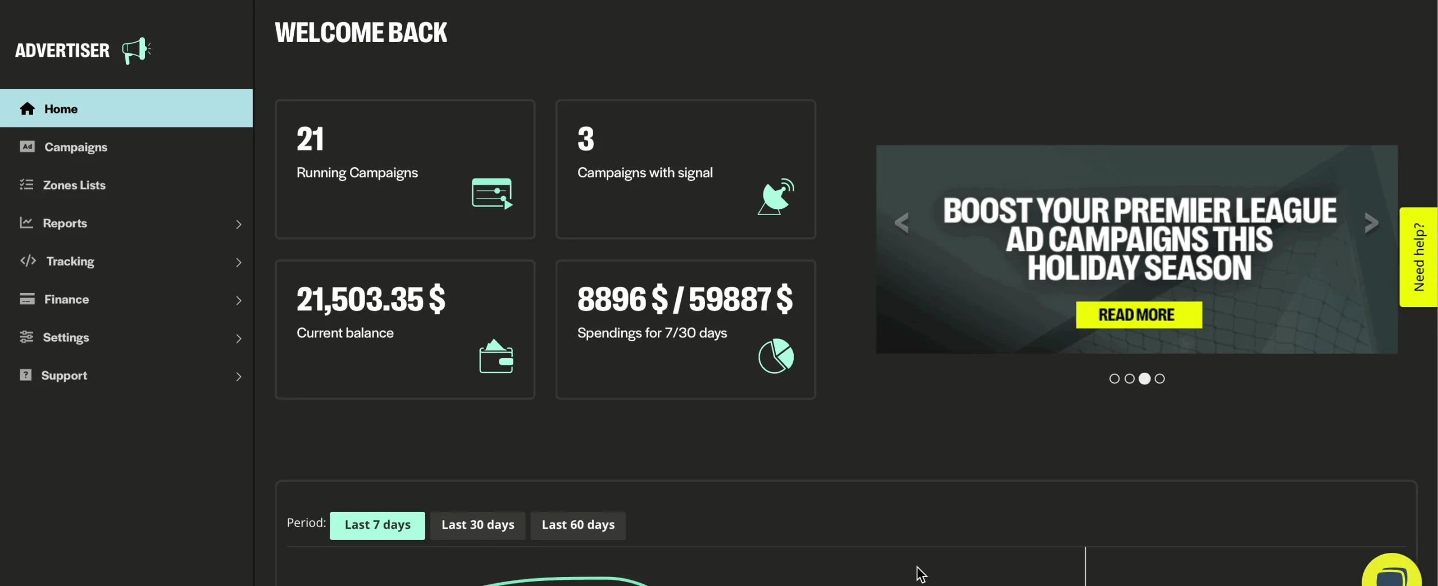Viewport: 1438px width, 586px height.
Task: Click the WELCOME BACK heading
Action: click(361, 33)
